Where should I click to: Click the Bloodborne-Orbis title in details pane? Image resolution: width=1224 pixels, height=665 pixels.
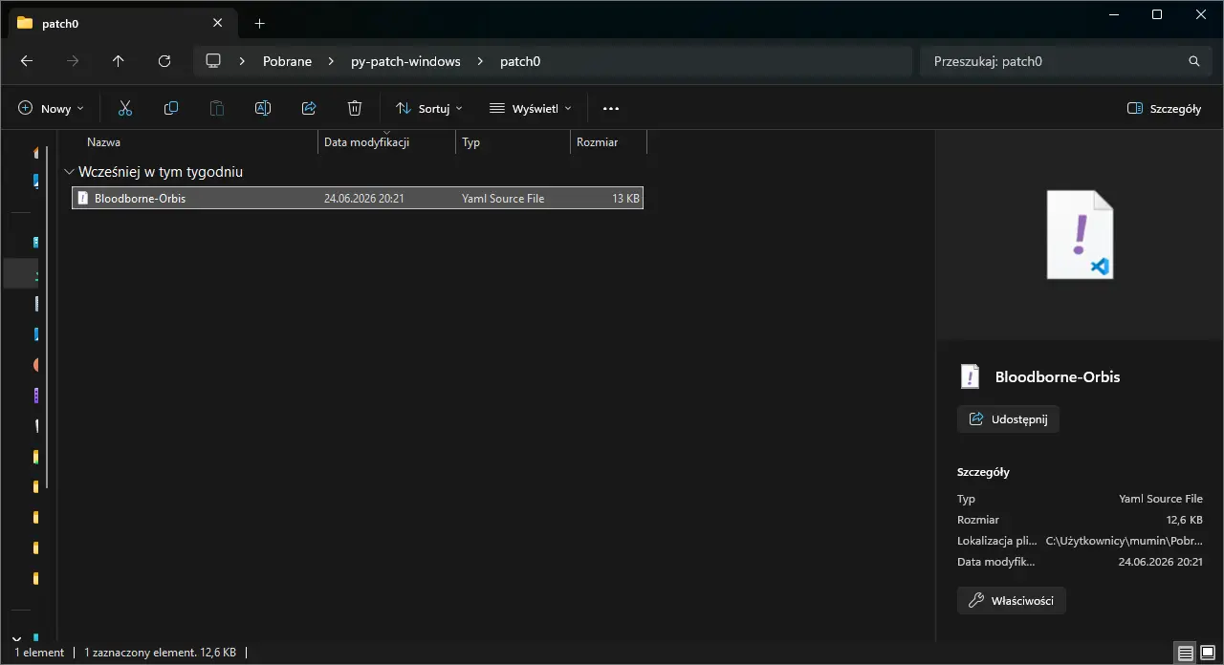pos(1058,376)
